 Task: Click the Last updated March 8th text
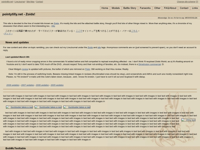tap(17, 57)
